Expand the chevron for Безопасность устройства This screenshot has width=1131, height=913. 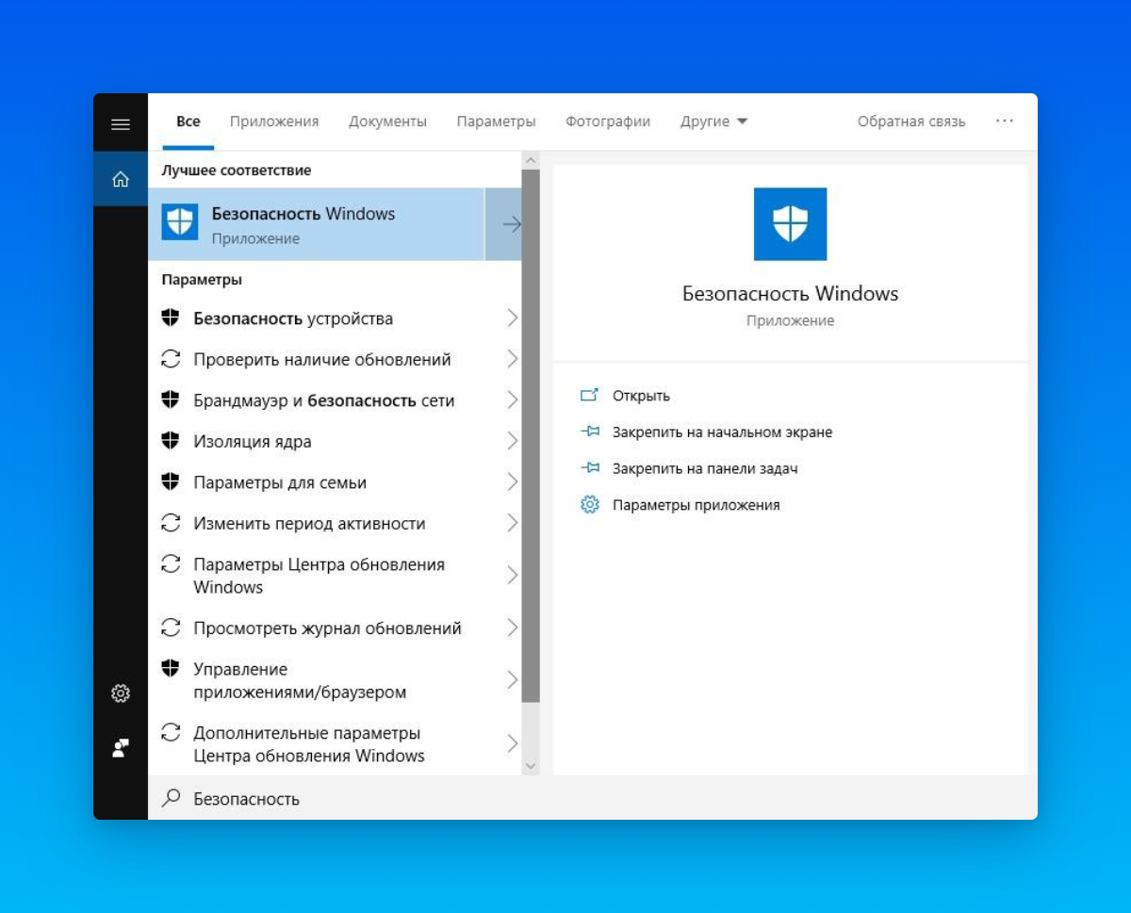point(512,318)
